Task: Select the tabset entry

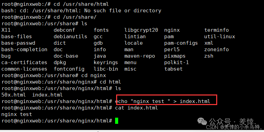Action: (173, 69)
